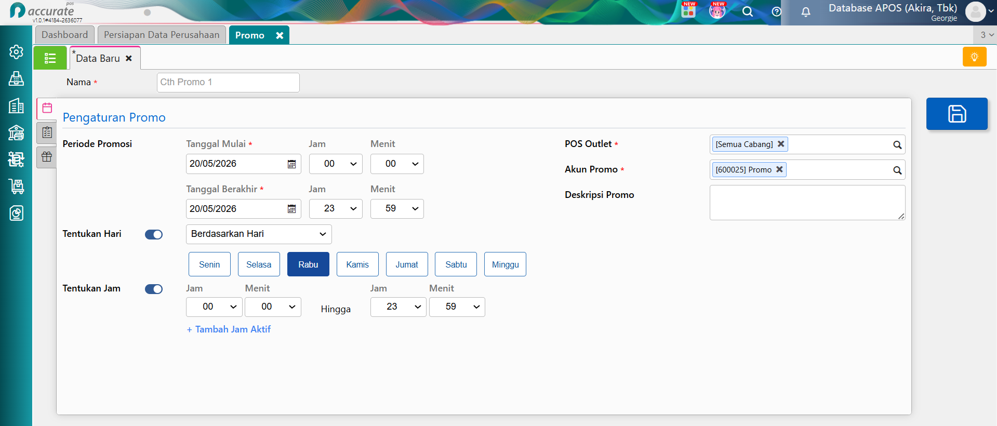Open the settings gear in the sidebar
The image size is (997, 426).
tap(16, 52)
